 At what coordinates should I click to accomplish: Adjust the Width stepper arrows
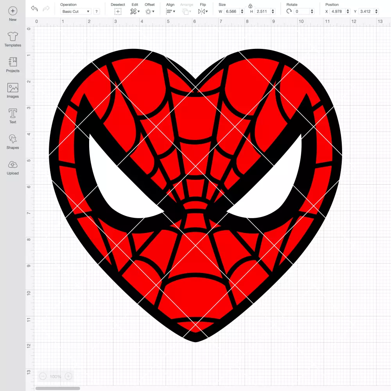click(x=242, y=11)
